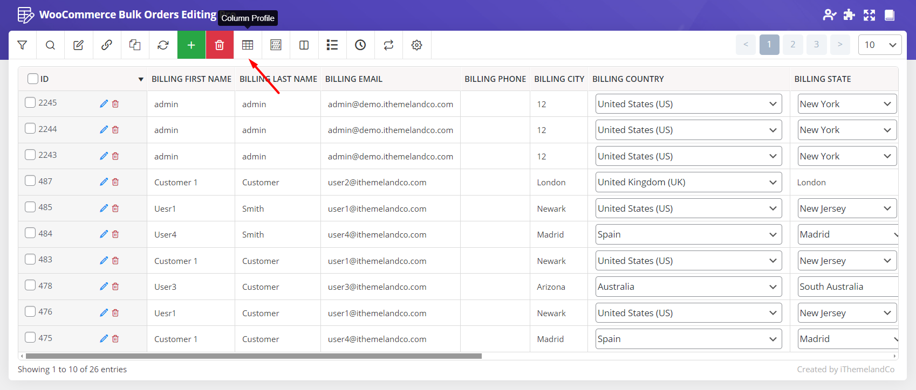Tick the checkbox for order 476
The width and height of the screenshot is (916, 390).
30,311
